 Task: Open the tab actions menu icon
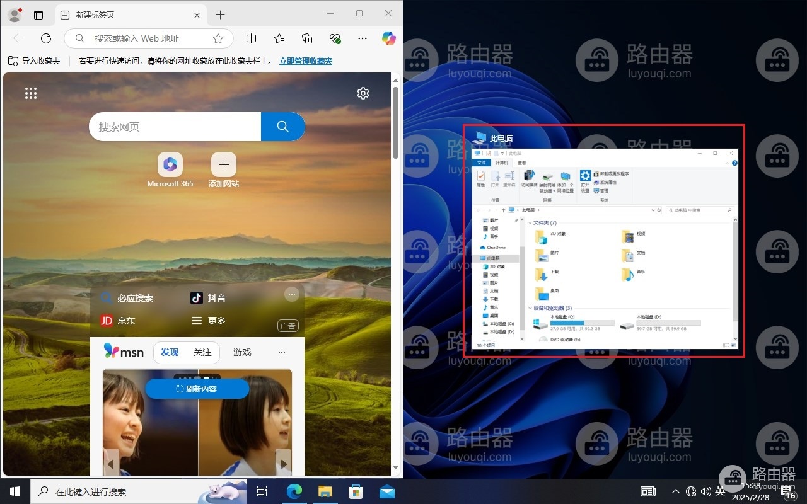coord(38,14)
